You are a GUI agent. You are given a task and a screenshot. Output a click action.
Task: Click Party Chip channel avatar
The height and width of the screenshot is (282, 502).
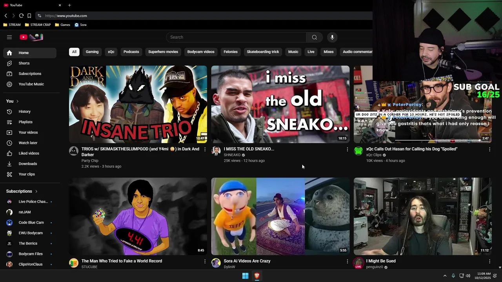[x=74, y=151]
